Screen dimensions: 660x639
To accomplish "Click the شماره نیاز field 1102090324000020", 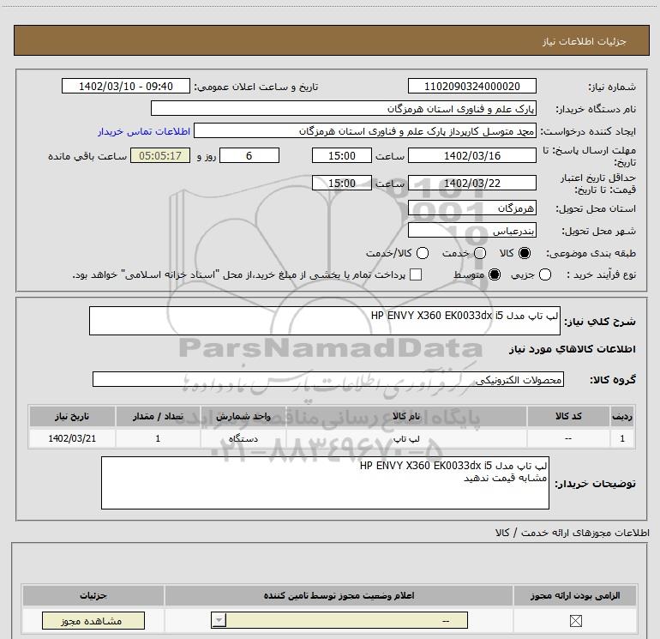I will coord(471,86).
